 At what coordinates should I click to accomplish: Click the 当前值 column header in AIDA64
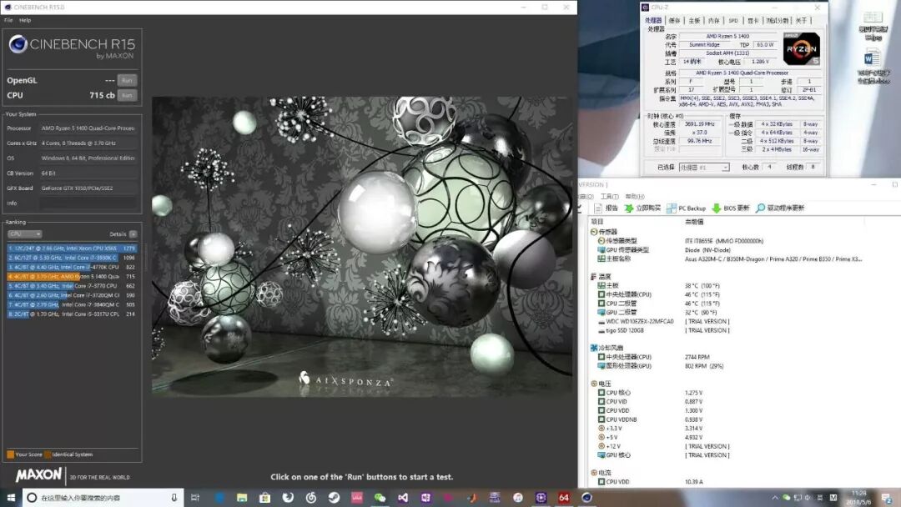(694, 222)
